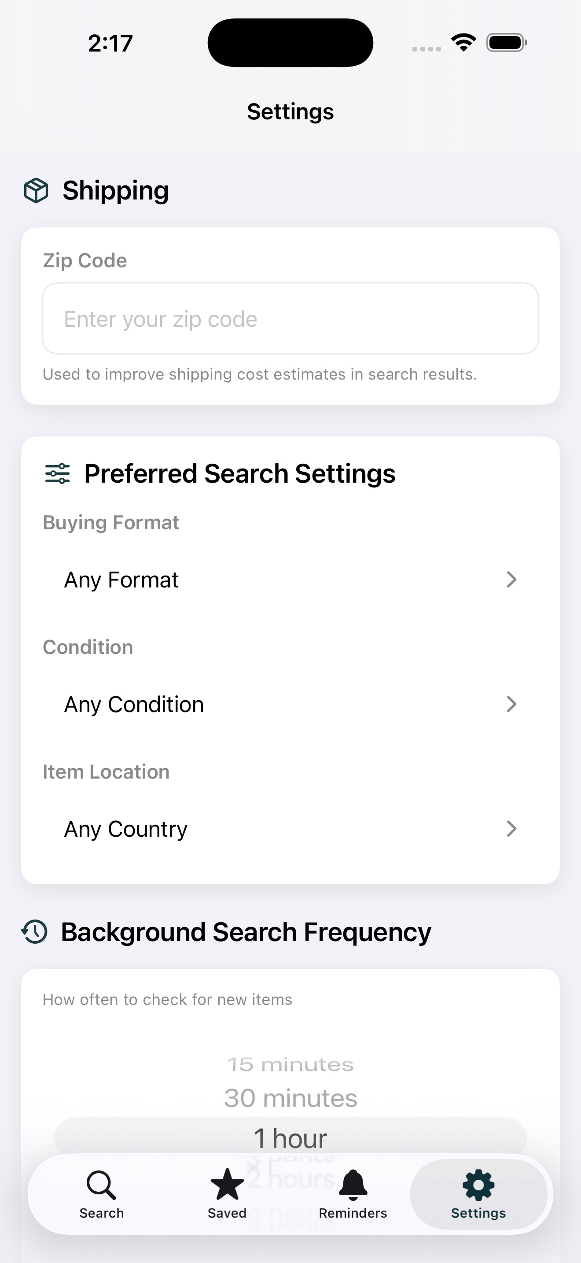This screenshot has width=581, height=1263.
Task: Select 1 hour in frequency picker
Action: pos(290,1138)
